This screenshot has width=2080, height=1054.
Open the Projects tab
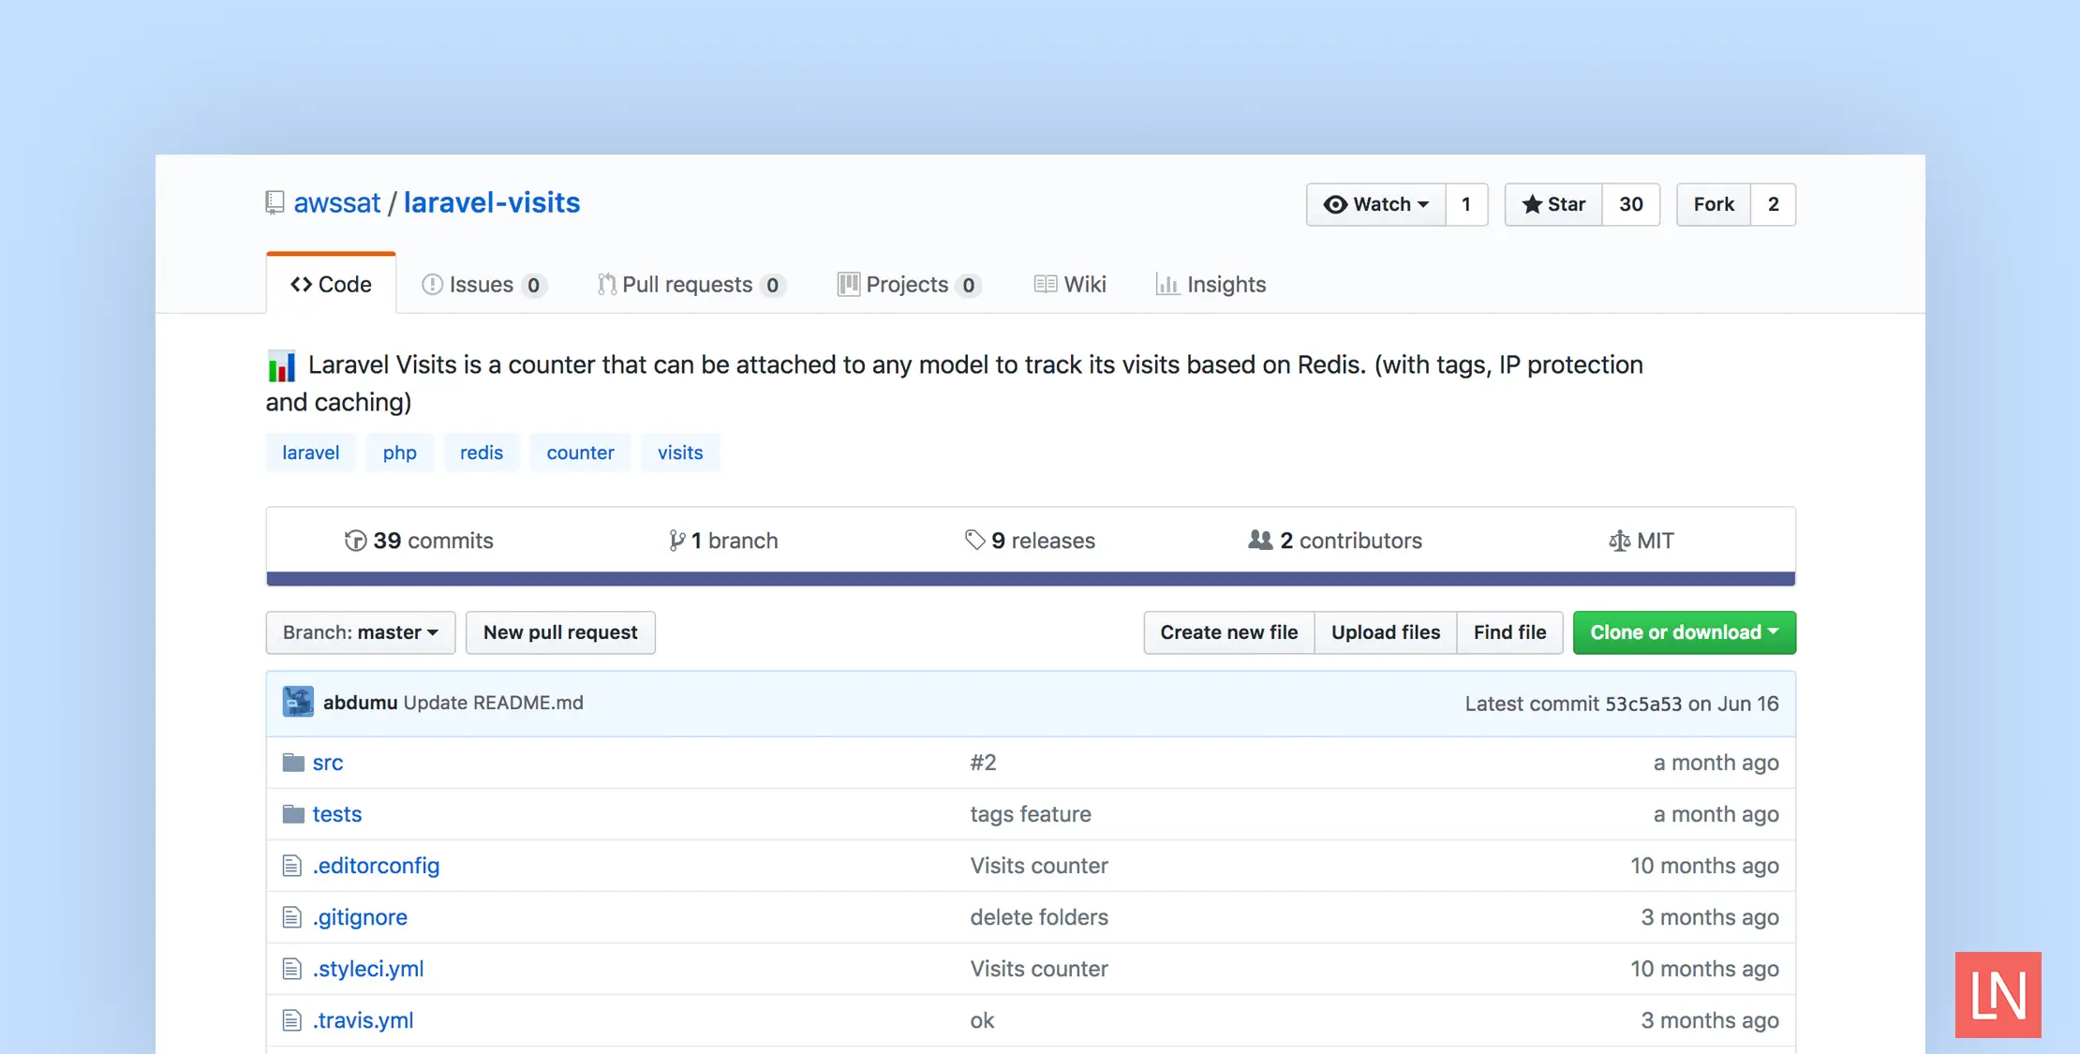pyautogui.click(x=909, y=285)
